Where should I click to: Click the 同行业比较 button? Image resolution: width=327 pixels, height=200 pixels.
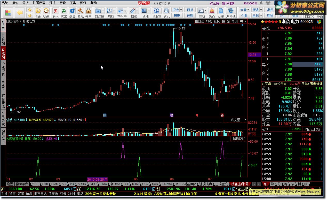click(312, 129)
